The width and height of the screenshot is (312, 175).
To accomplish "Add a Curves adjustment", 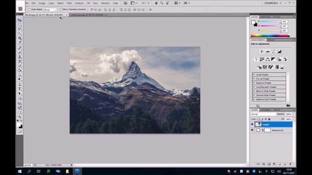I will (x=273, y=52).
